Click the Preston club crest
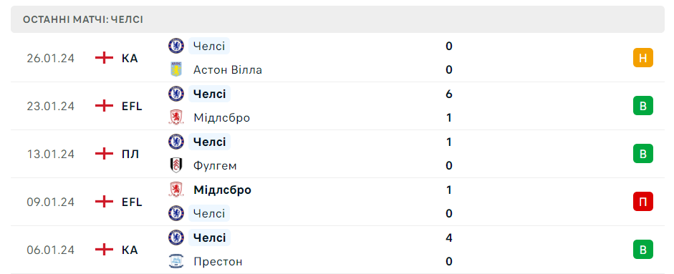 176,261
